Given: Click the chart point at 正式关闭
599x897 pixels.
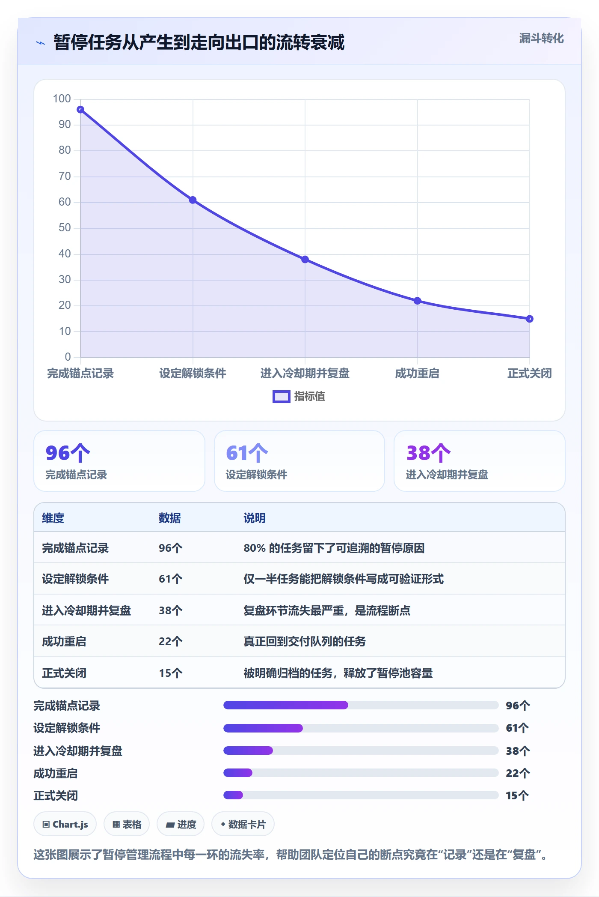Looking at the screenshot, I should pos(530,319).
